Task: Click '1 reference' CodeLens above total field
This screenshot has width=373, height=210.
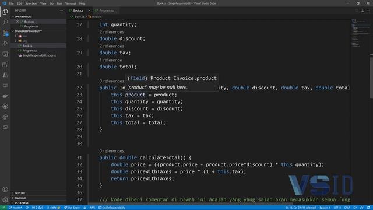Action: (111, 60)
